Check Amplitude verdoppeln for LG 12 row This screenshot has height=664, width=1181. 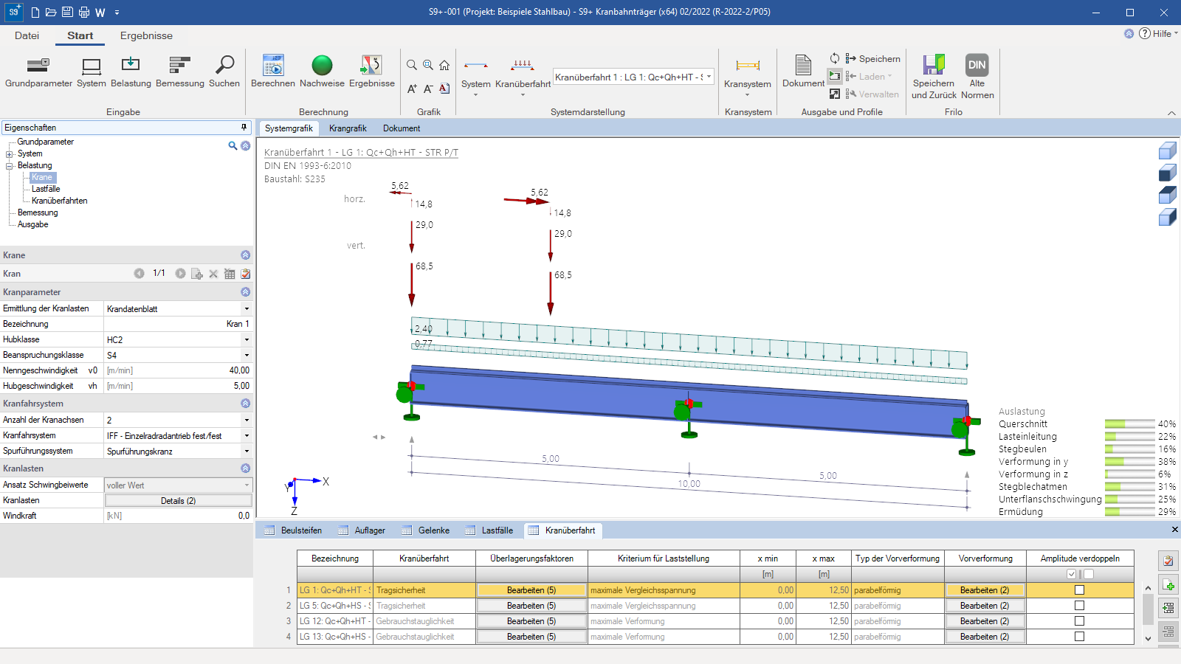coord(1079,621)
